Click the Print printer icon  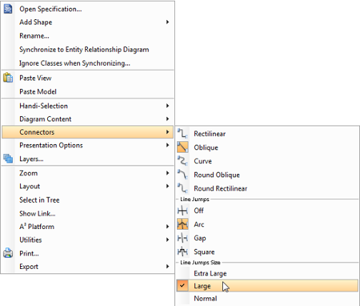(8, 253)
